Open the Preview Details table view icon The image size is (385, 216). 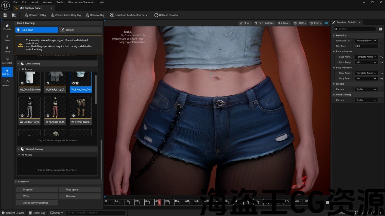380,29
